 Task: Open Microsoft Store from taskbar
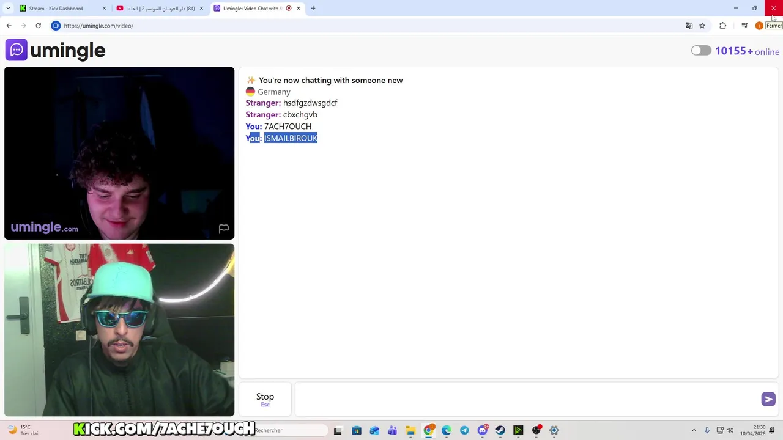coord(357,430)
